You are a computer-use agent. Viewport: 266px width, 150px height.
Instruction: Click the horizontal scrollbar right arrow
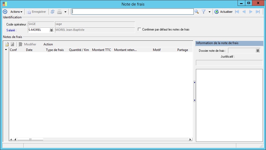coord(190,139)
